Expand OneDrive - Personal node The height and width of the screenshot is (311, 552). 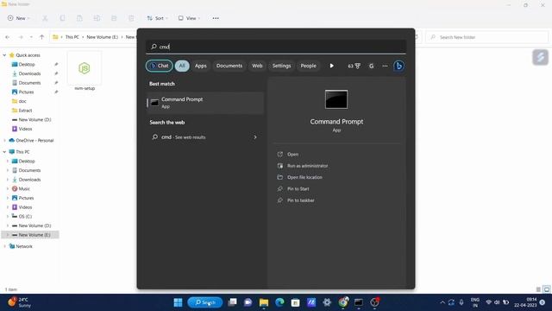[x=4, y=140]
